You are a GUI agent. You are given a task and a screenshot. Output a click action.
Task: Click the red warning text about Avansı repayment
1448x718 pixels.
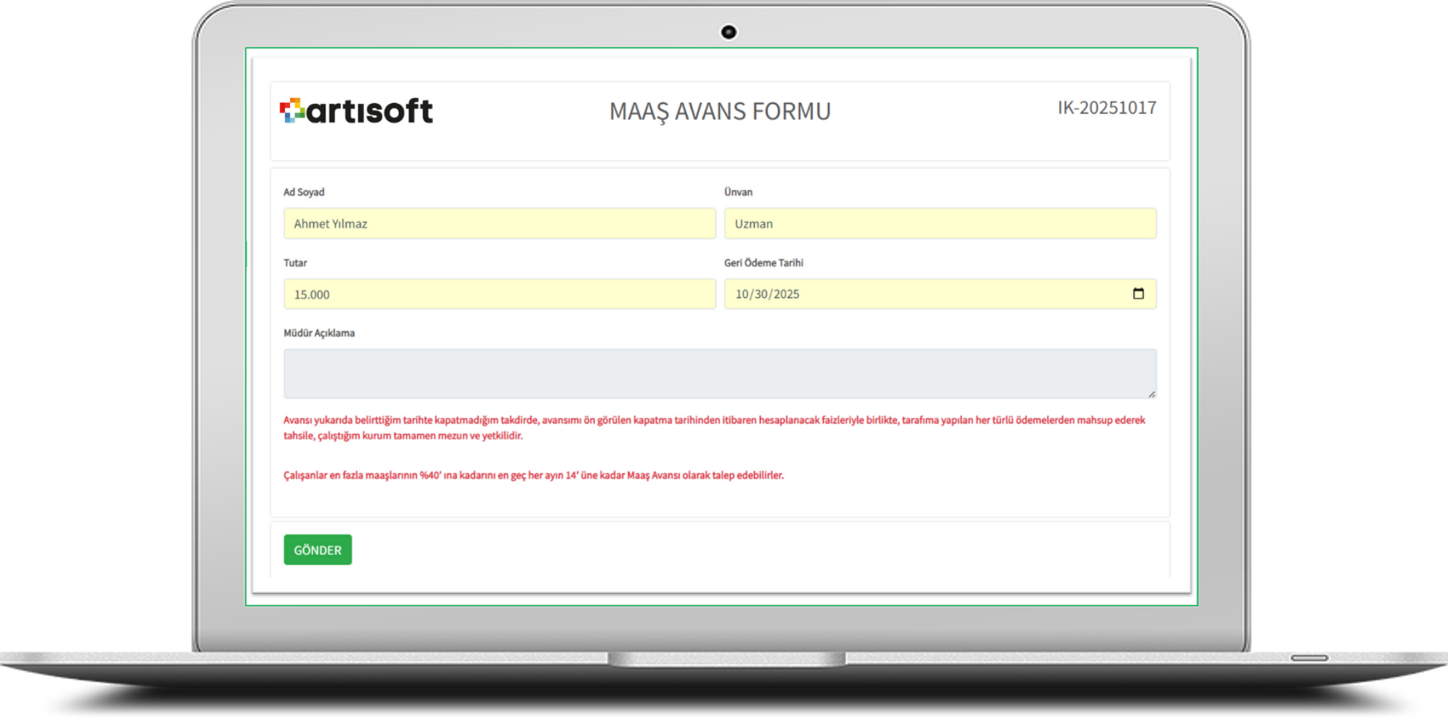coord(714,428)
